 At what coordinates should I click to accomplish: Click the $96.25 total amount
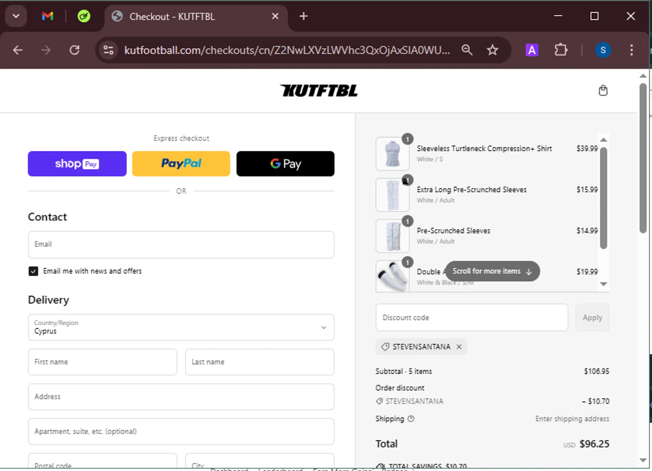coord(594,444)
